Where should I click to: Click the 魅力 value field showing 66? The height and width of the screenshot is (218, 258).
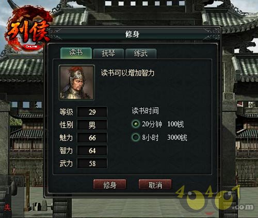pos(92,138)
